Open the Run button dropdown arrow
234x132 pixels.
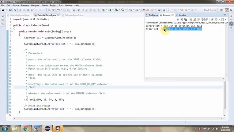coord(113,10)
